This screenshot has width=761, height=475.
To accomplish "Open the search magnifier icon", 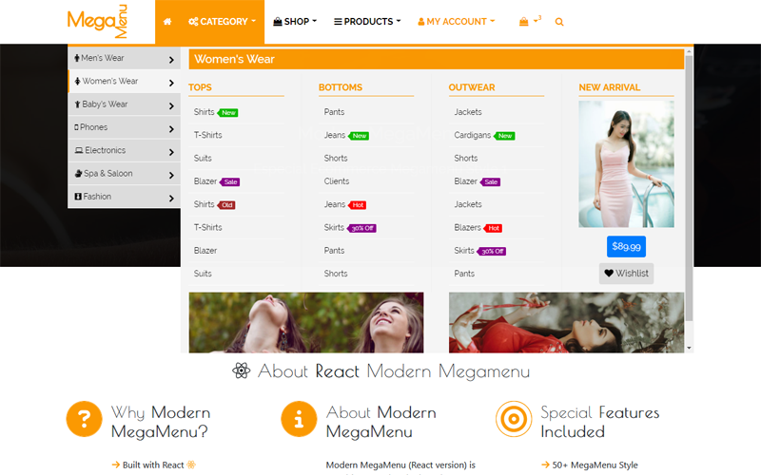I will 559,22.
